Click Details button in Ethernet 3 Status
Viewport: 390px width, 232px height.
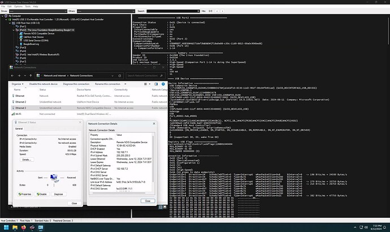click(x=27, y=160)
